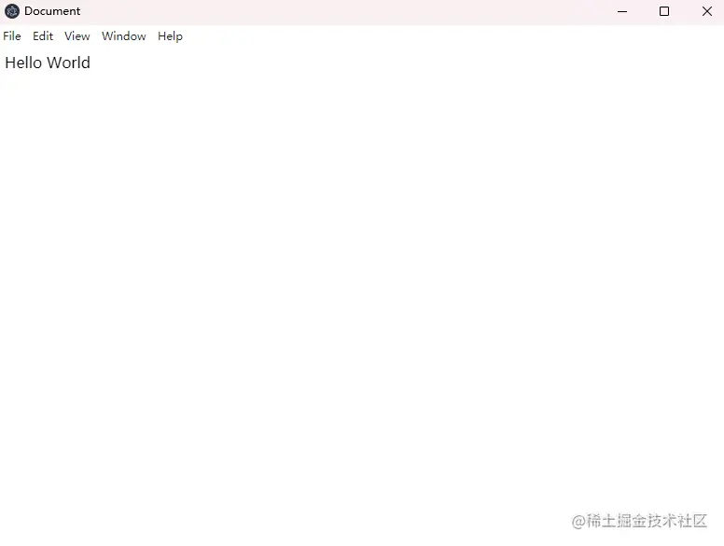The width and height of the screenshot is (724, 546).
Task: Maximize the Document window
Action: 664,11
